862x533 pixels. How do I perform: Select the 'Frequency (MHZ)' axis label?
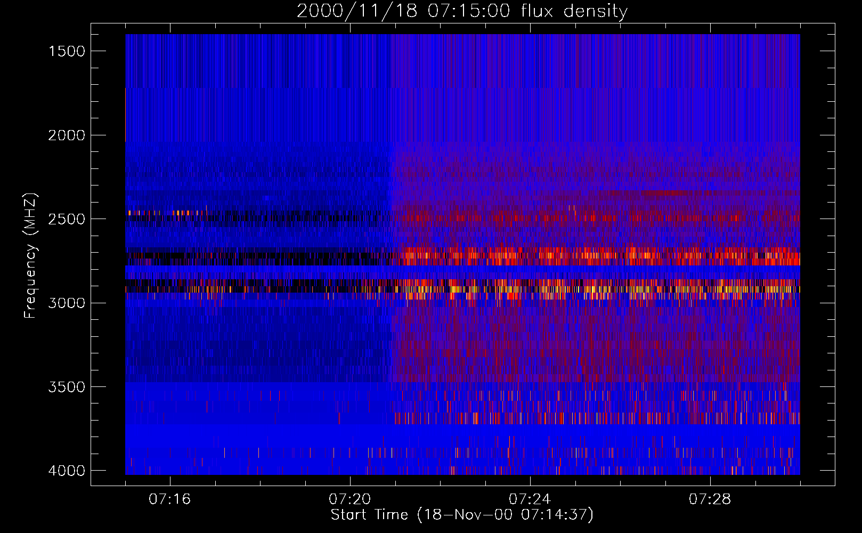(30, 256)
